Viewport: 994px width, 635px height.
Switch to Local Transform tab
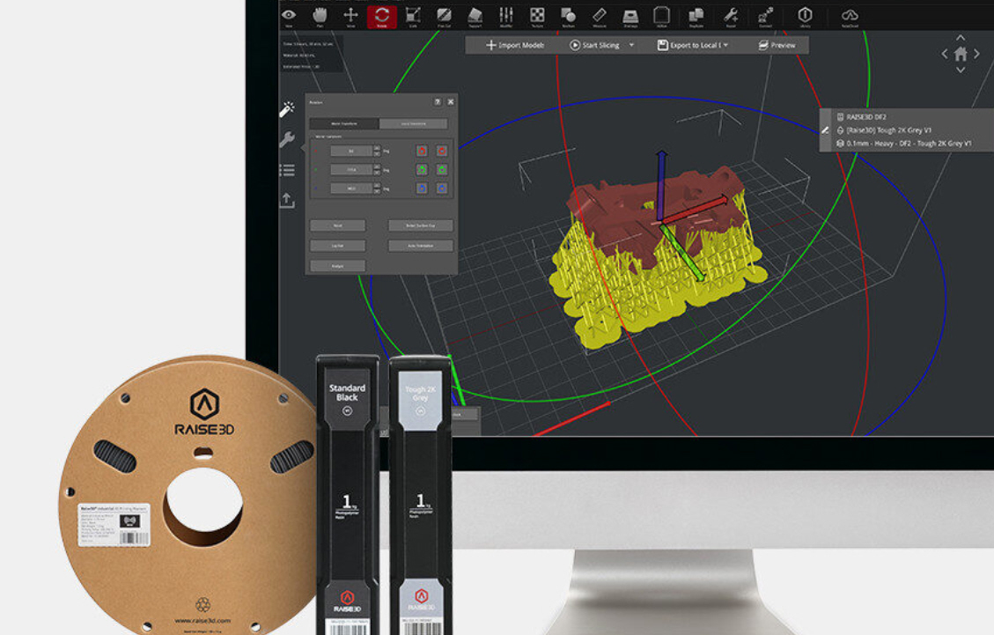pos(413,124)
